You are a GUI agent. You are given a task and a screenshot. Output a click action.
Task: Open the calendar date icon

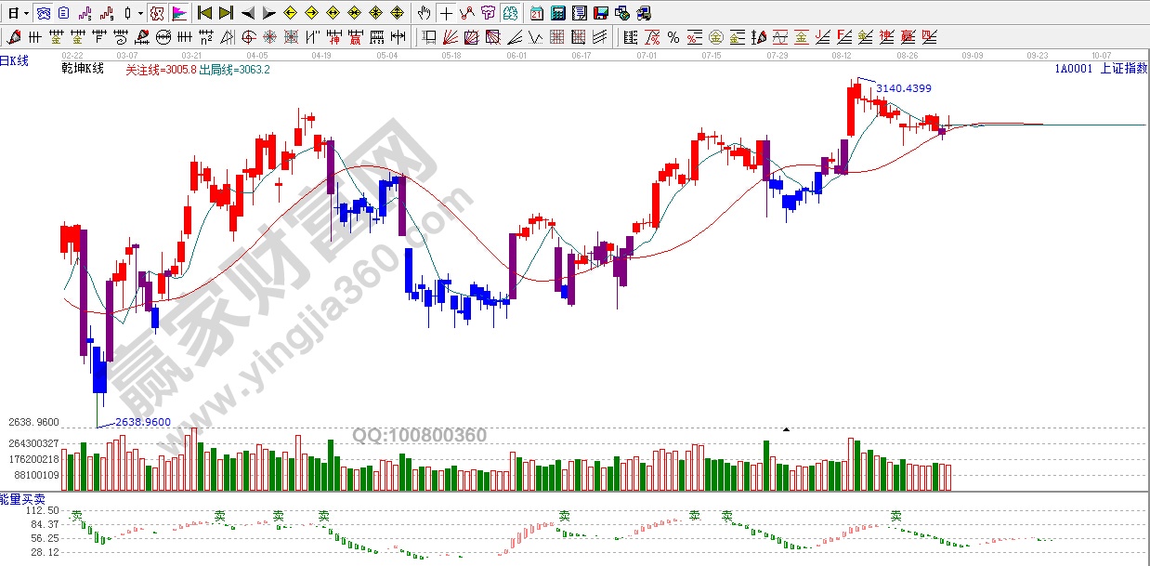pyautogui.click(x=537, y=13)
